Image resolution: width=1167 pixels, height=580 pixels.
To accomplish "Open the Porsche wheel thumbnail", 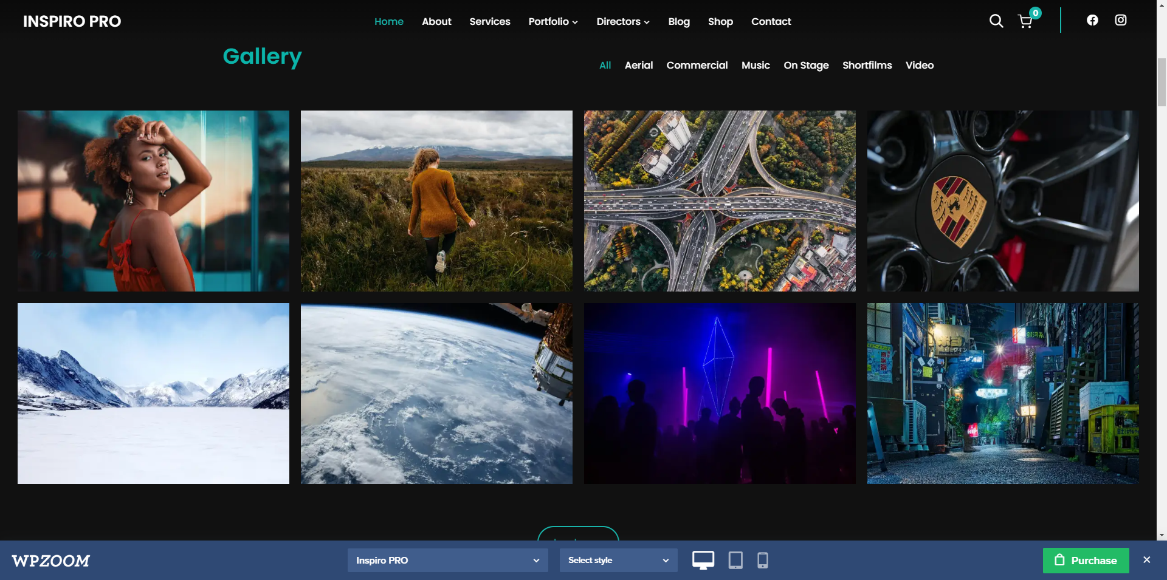I will 1003,201.
